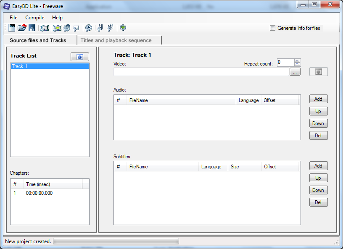Browse for a video file with ... button

pyautogui.click(x=295, y=72)
